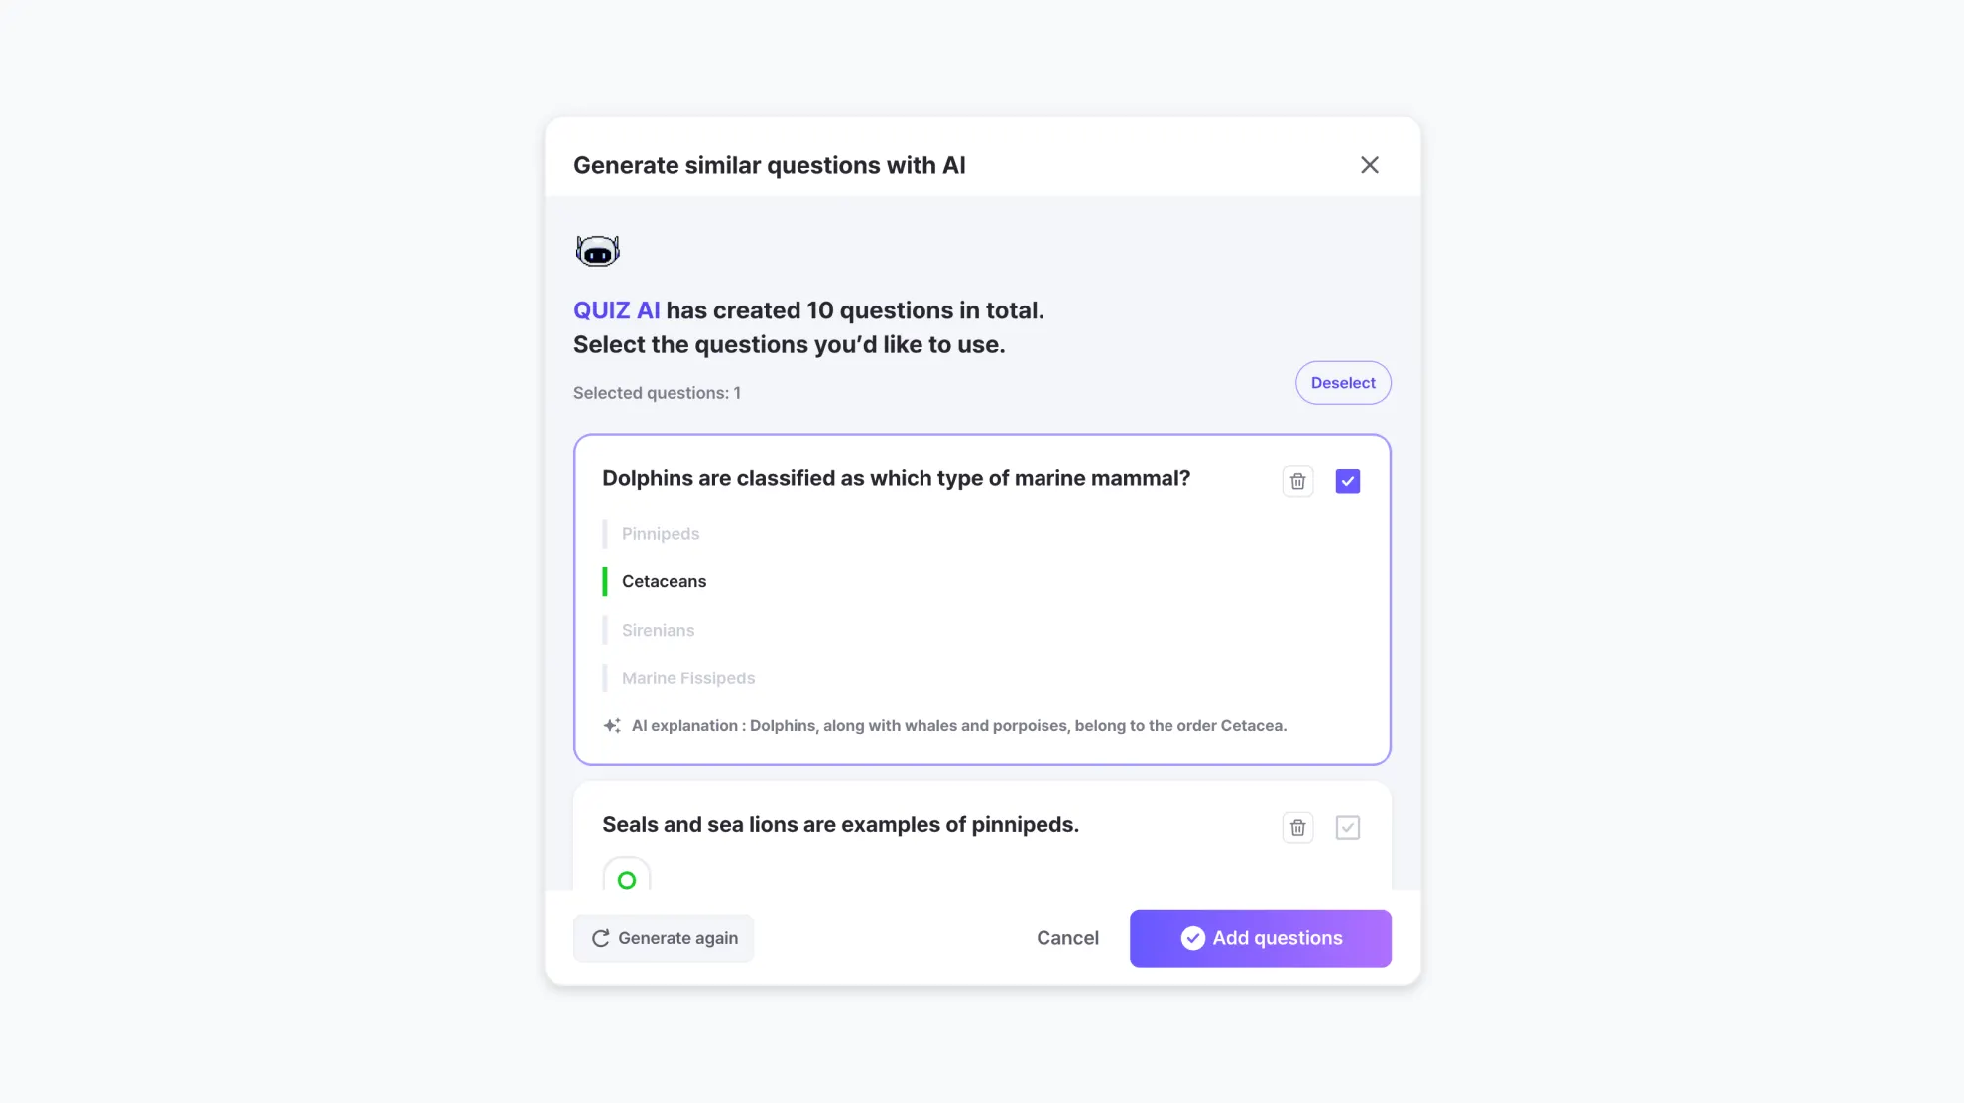Choose the Marine Fissipeds answer option

tap(688, 678)
